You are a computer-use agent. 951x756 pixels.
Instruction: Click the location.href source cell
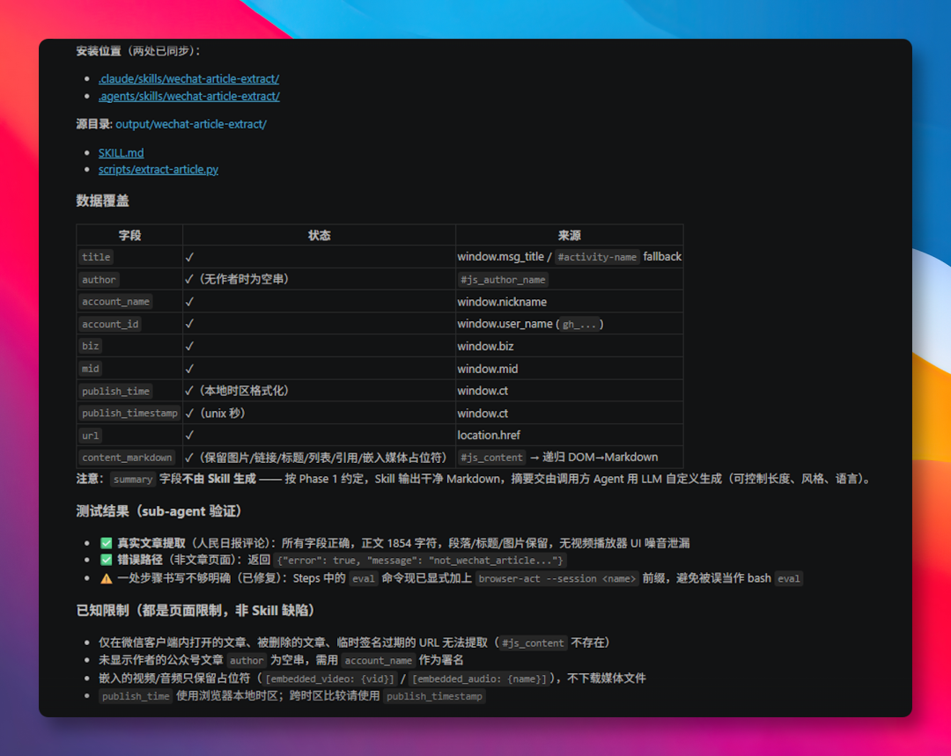point(570,436)
